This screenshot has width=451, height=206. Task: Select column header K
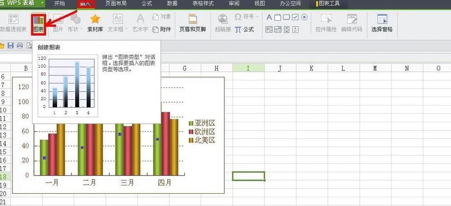(312, 68)
